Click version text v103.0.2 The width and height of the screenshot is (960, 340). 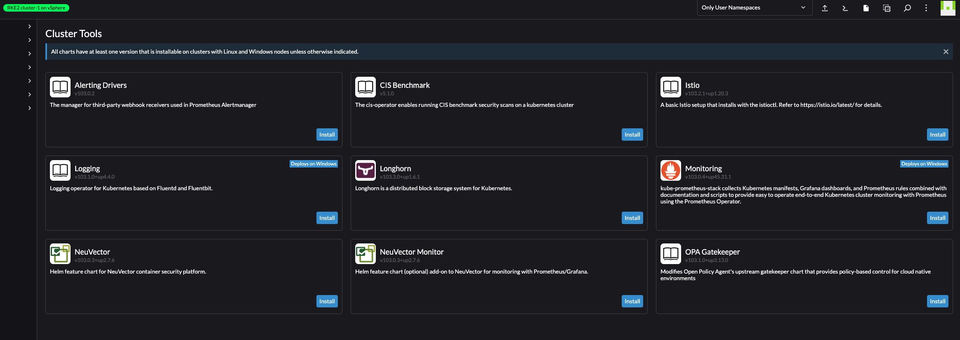click(85, 94)
